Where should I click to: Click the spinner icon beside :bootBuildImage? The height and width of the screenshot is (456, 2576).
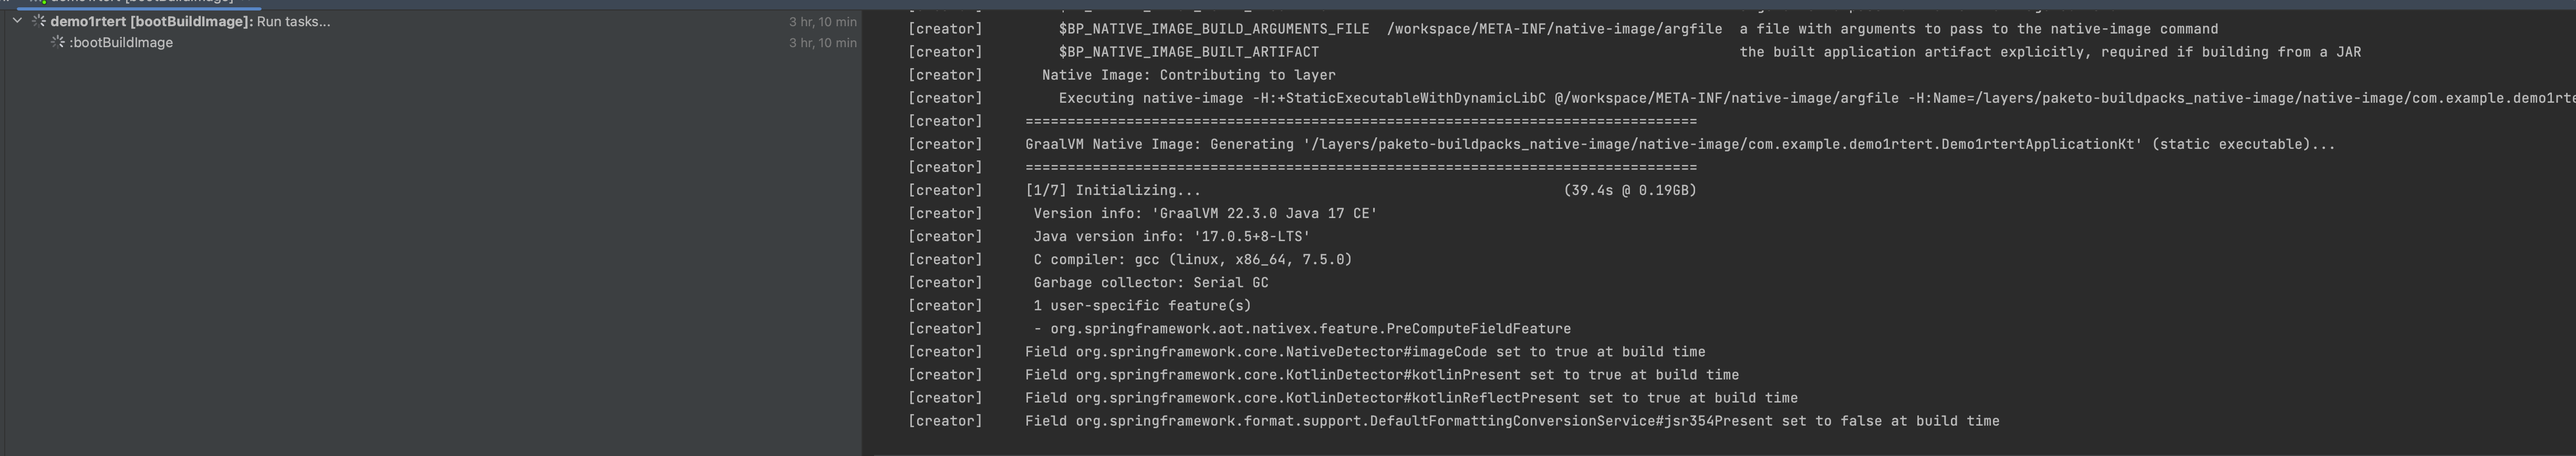pyautogui.click(x=58, y=42)
